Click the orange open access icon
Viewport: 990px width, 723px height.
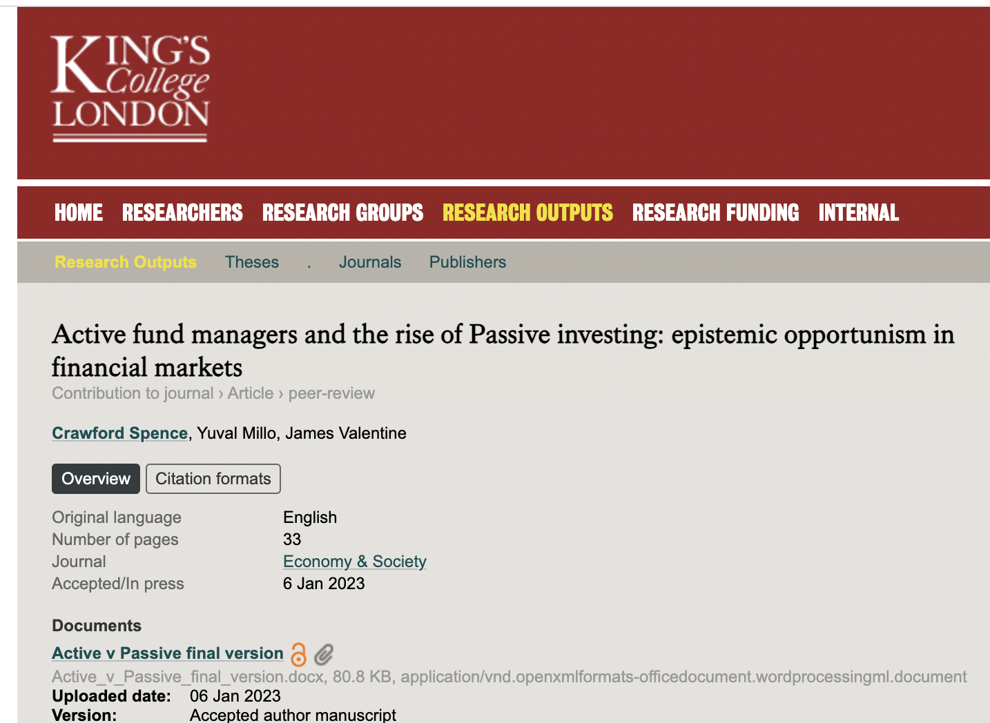tap(298, 654)
